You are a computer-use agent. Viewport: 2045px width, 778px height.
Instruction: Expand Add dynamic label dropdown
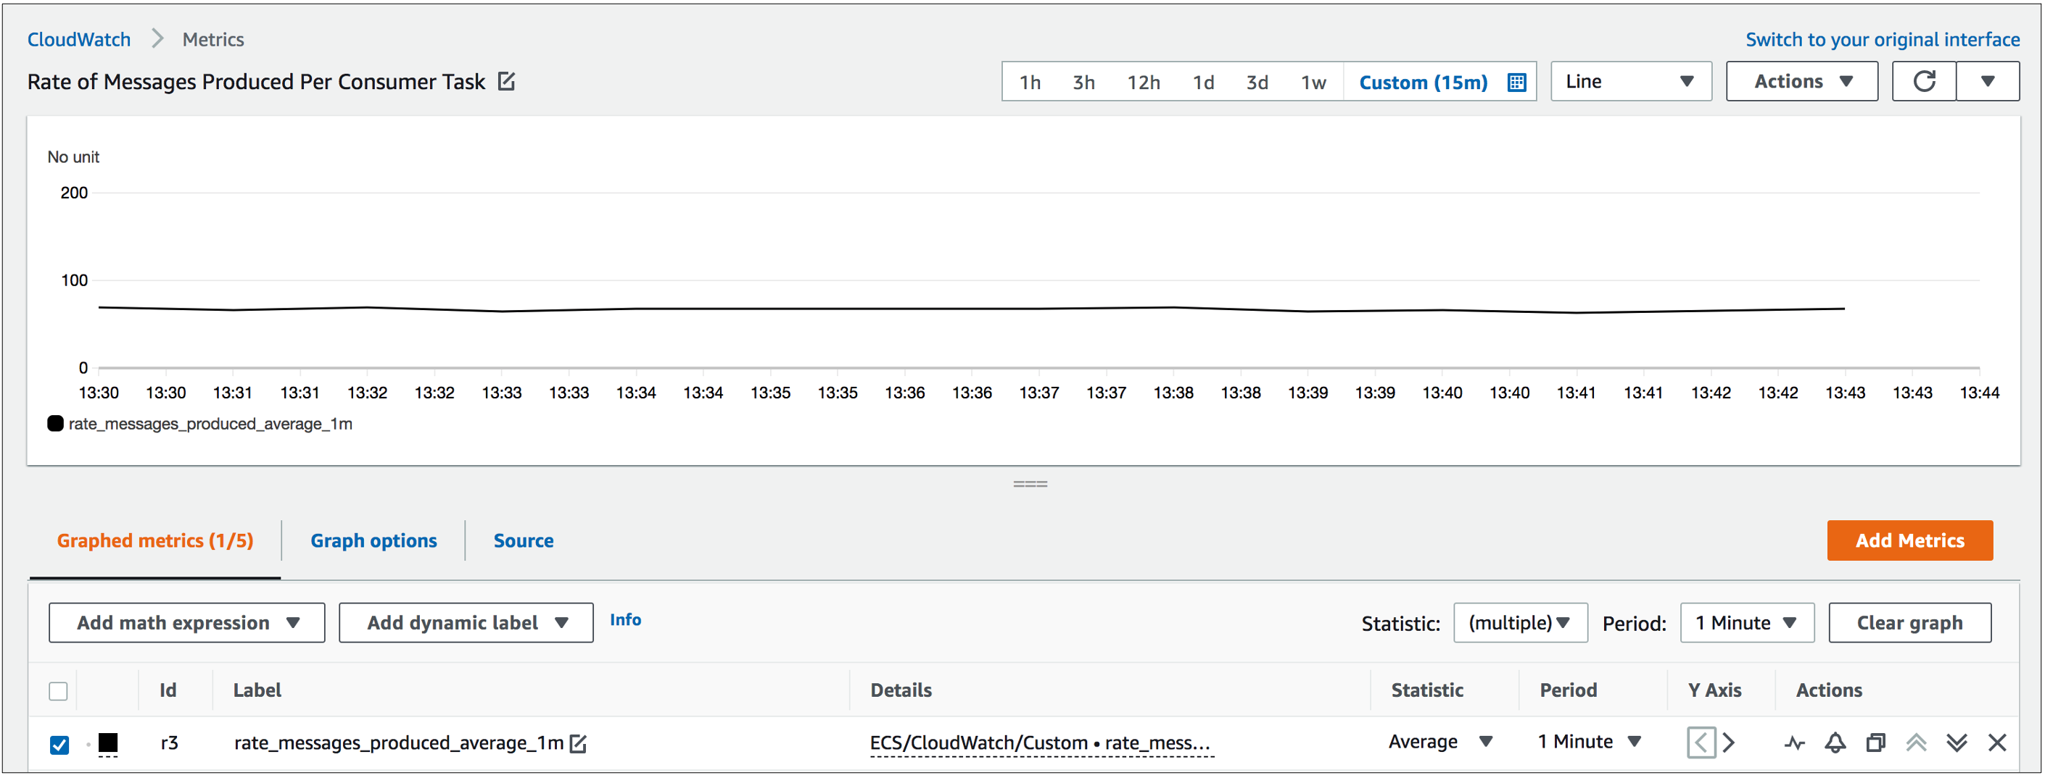point(466,622)
